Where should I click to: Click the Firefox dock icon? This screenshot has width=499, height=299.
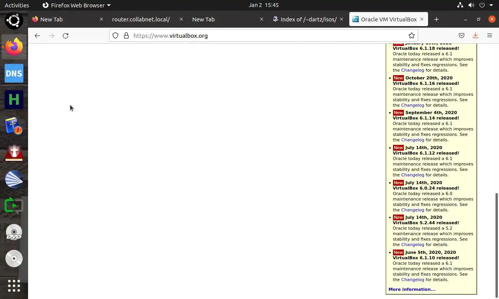pyautogui.click(x=14, y=47)
